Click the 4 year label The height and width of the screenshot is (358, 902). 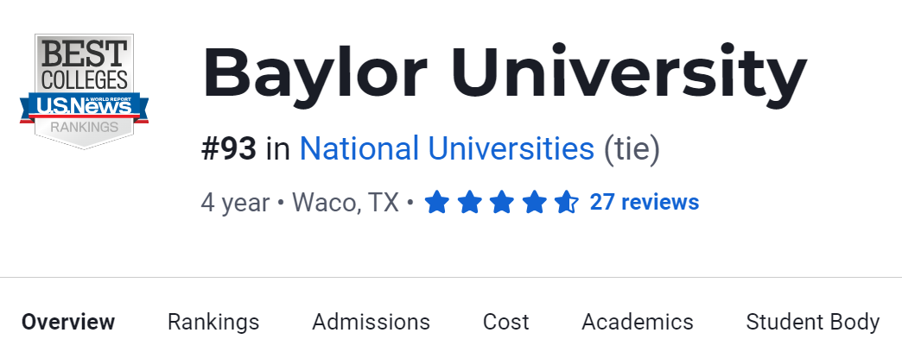[234, 203]
